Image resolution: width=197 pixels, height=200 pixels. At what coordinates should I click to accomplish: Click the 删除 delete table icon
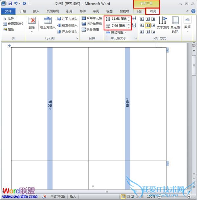32,20
